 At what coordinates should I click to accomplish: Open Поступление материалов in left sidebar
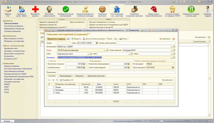point(13,26)
